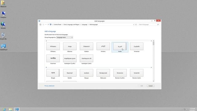Click the Cancel button
197x111 pixels.
coord(151,86)
